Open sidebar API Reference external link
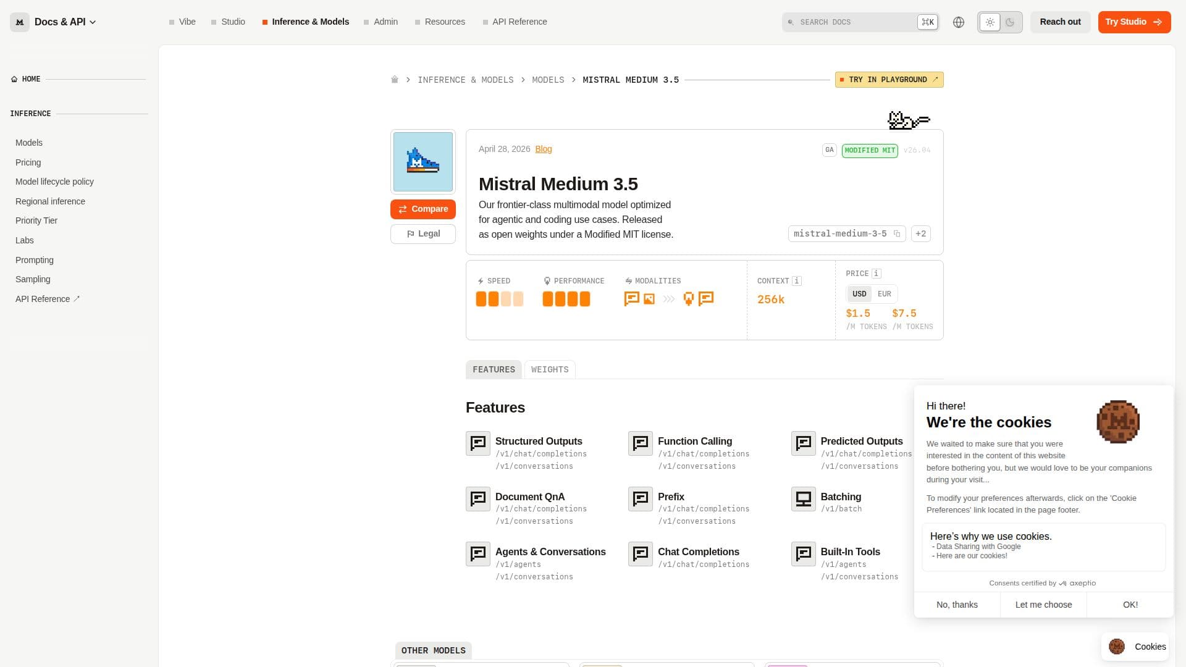 (x=48, y=299)
